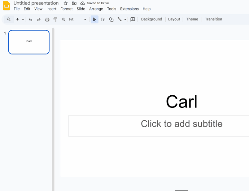Move presentation to a folder icon
249x191 pixels.
click(x=74, y=3)
